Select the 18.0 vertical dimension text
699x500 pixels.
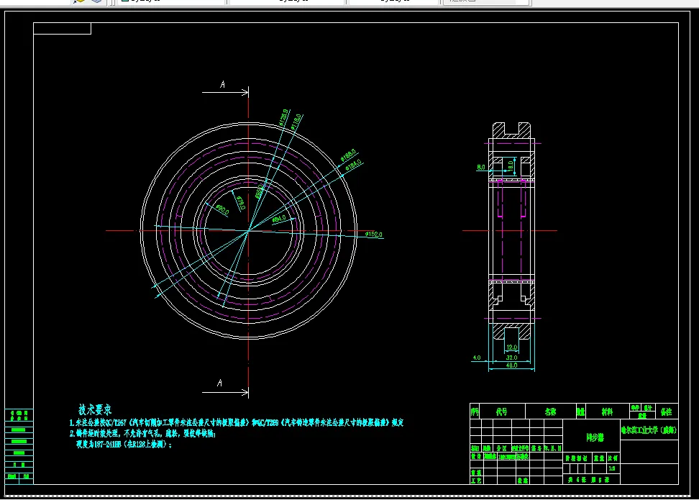click(x=511, y=166)
